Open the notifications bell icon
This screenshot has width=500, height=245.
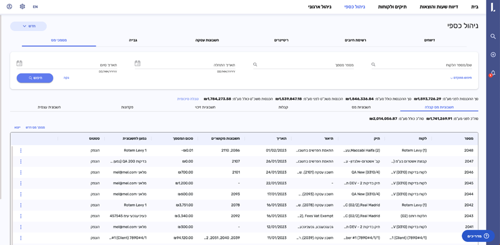point(493,73)
